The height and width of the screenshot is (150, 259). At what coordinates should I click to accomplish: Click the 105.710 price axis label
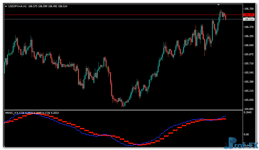(x=249, y=64)
